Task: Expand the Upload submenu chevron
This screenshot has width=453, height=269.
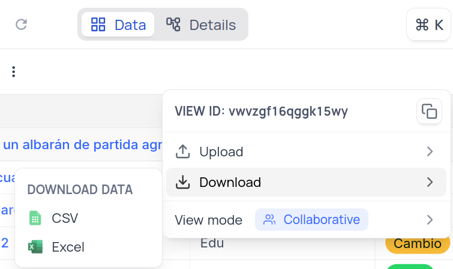Action: point(430,152)
